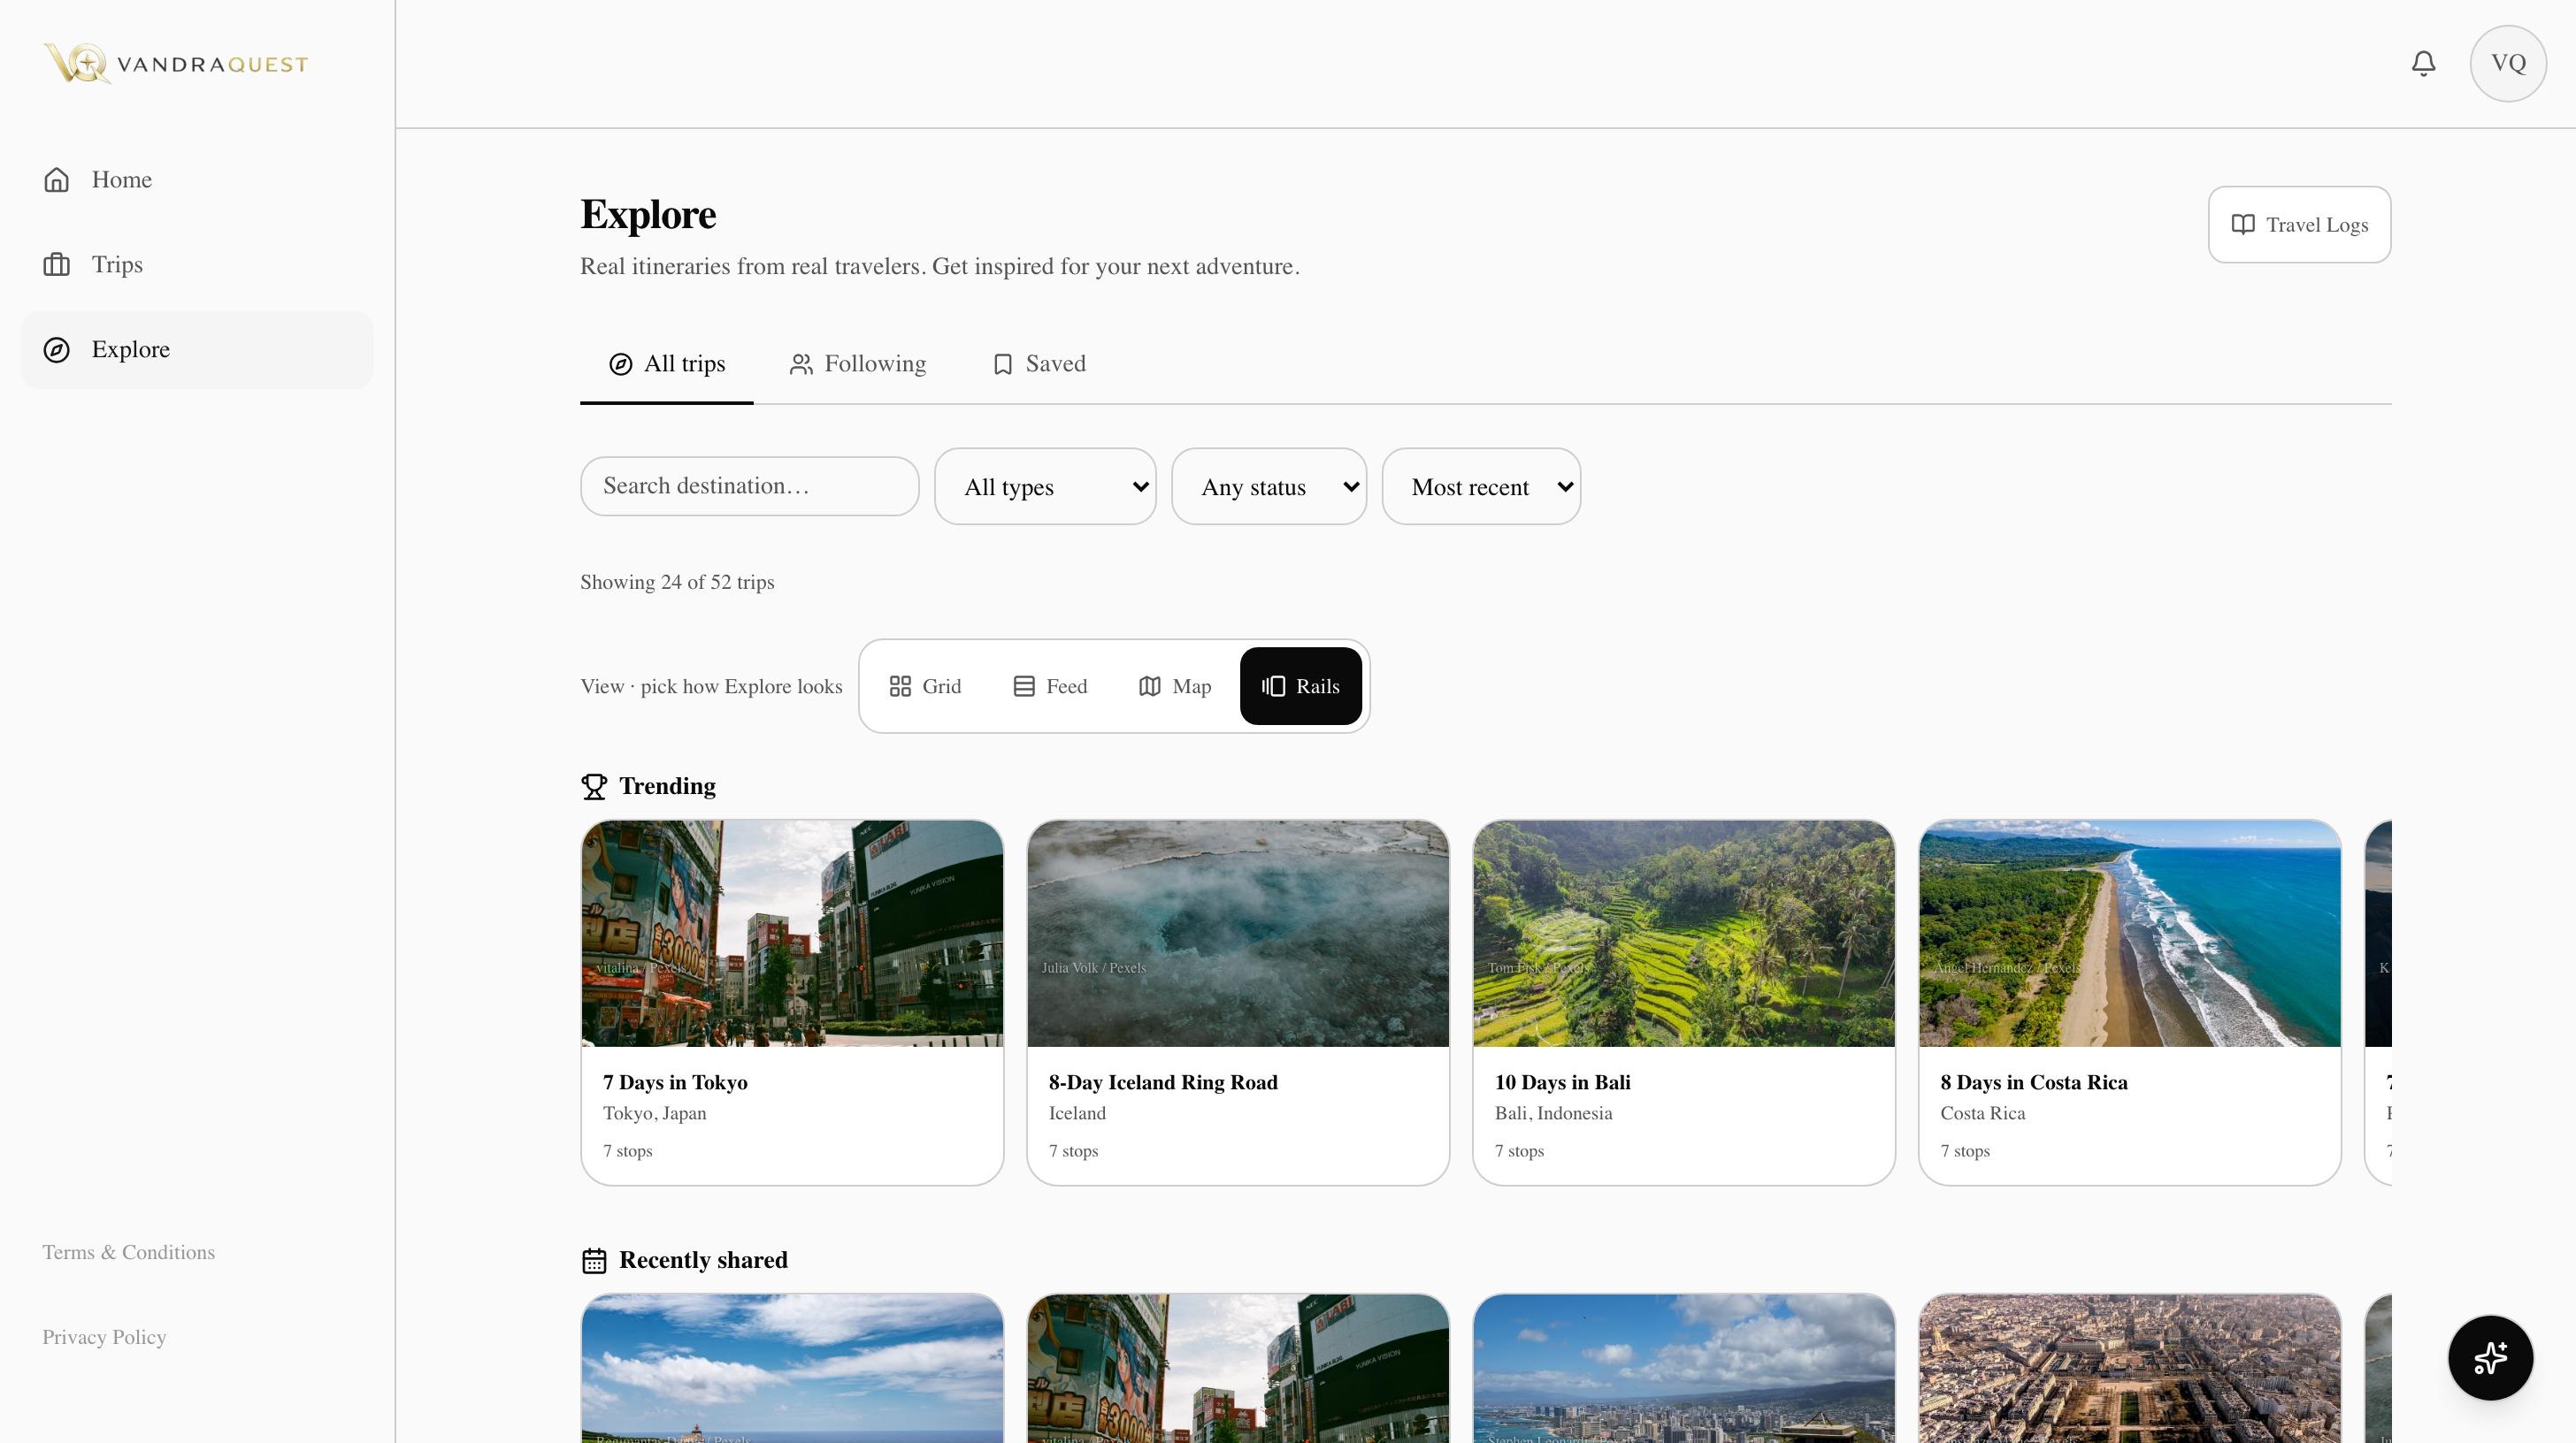
Task: Go to Explore in sidebar
Action: (x=197, y=350)
